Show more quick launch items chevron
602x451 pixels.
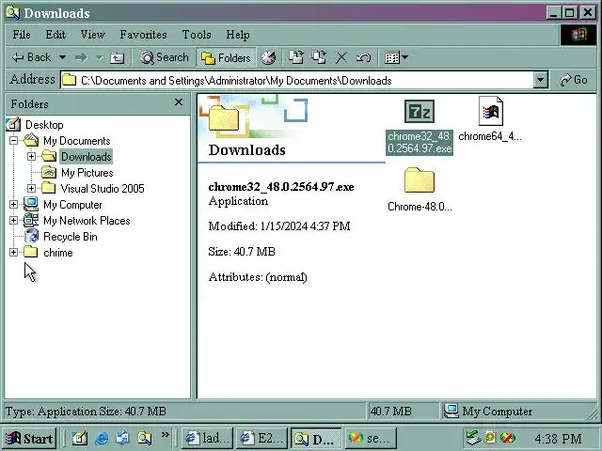[166, 435]
